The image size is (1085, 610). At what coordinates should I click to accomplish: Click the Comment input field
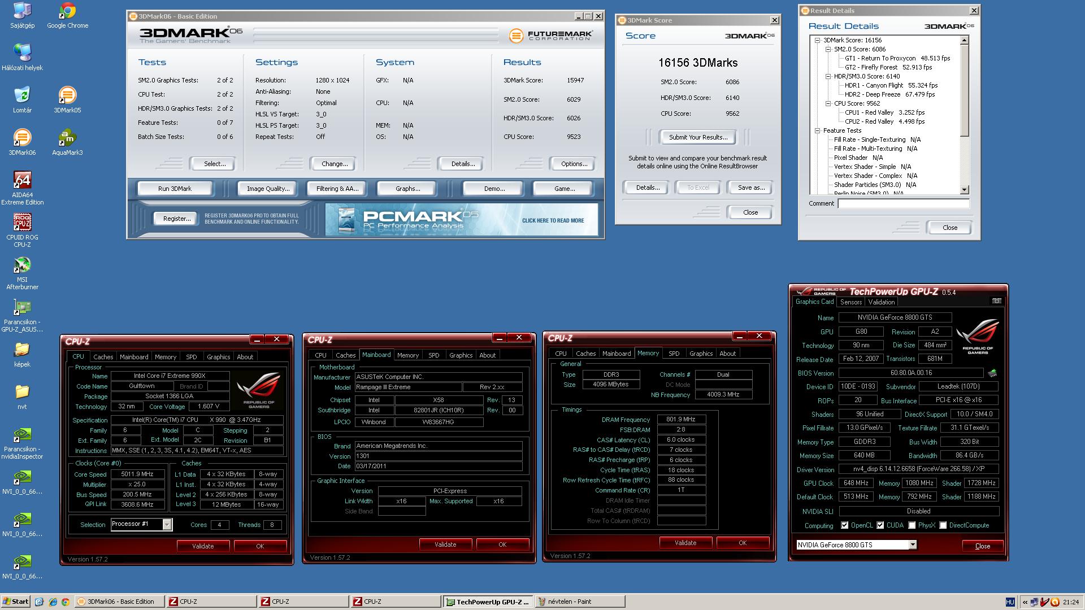tap(903, 203)
